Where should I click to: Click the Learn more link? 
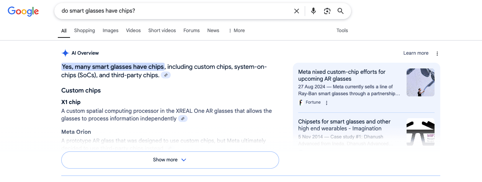click(416, 53)
